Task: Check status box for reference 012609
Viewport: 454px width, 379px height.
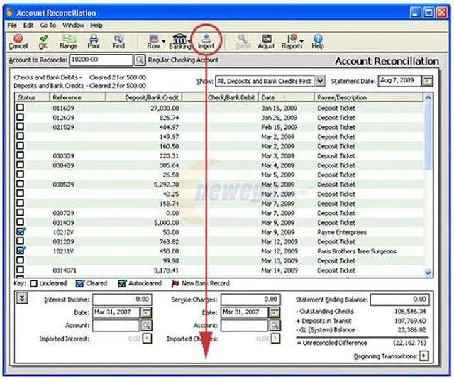Action: (21, 117)
